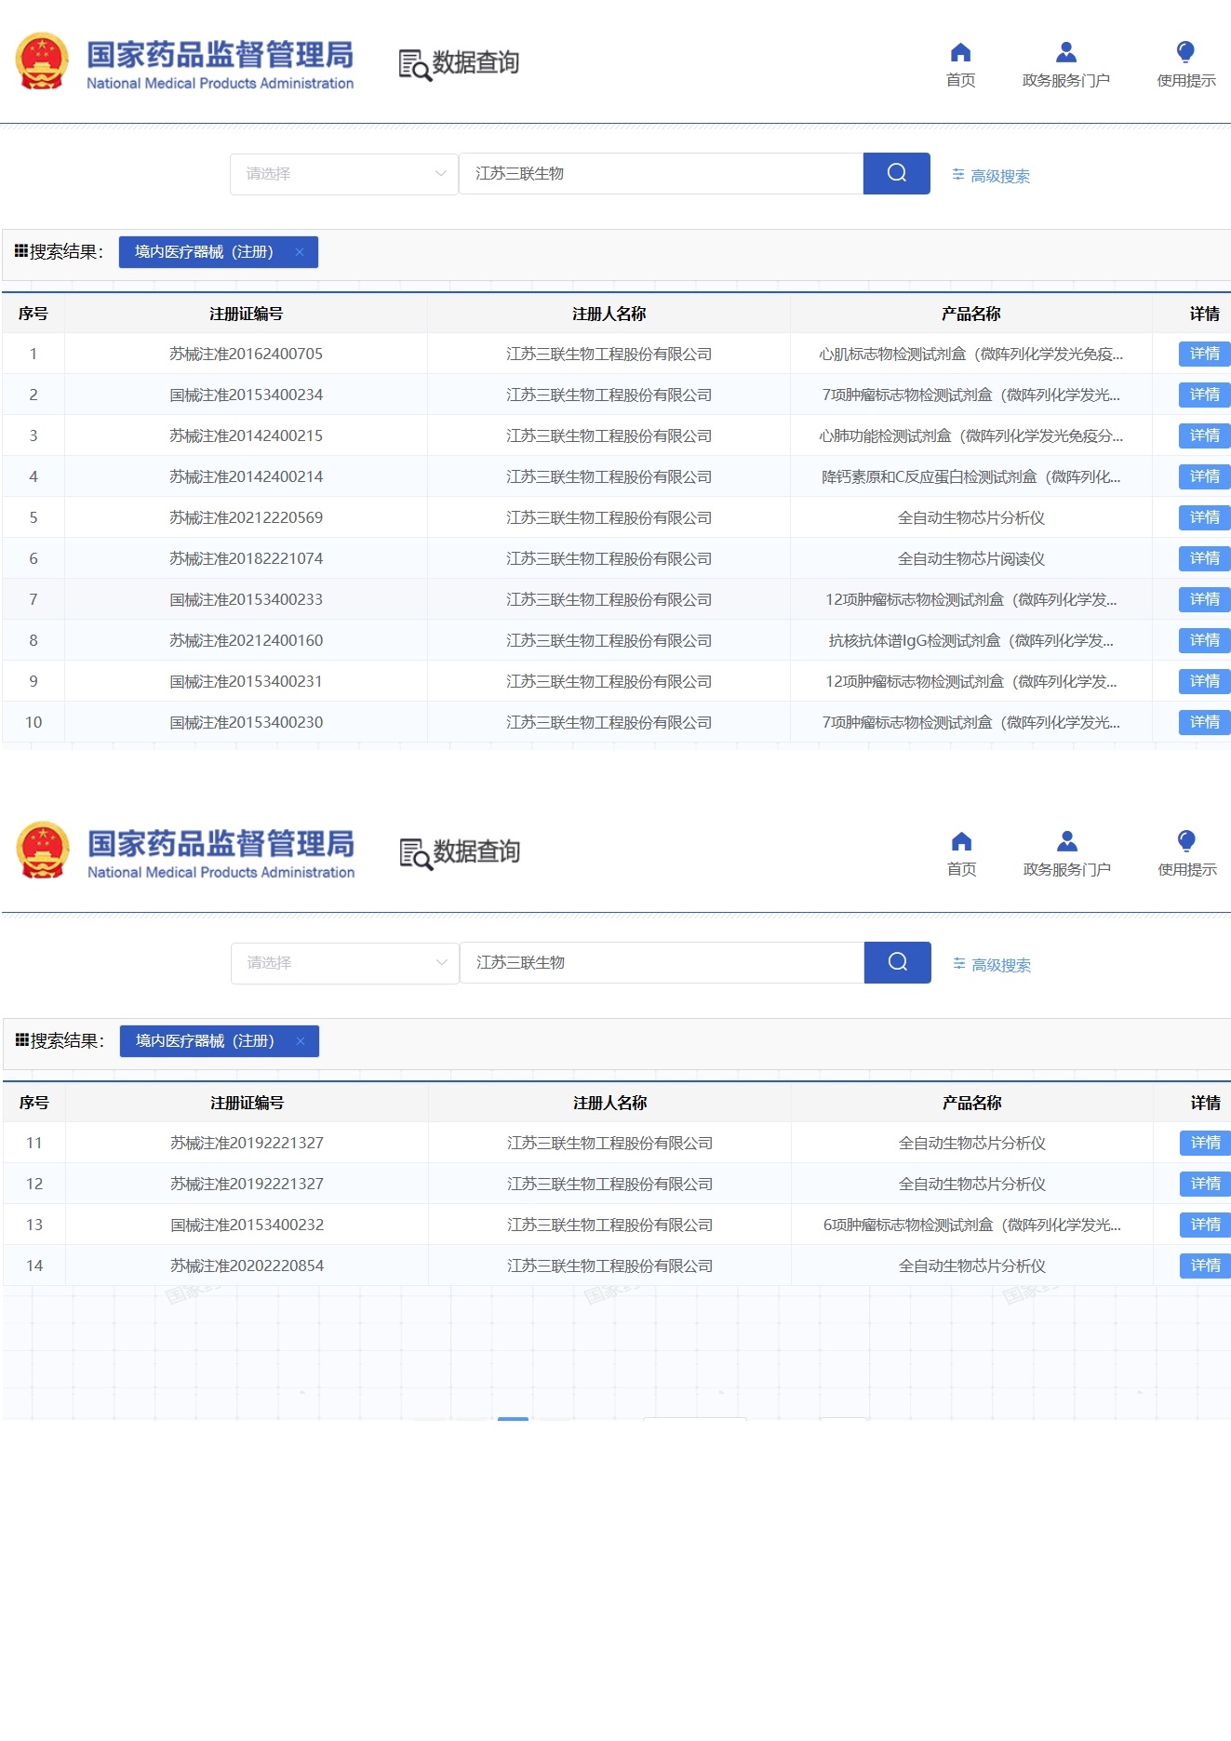Click registration number 国械注准20153400234
1231x1741 pixels.
point(246,395)
